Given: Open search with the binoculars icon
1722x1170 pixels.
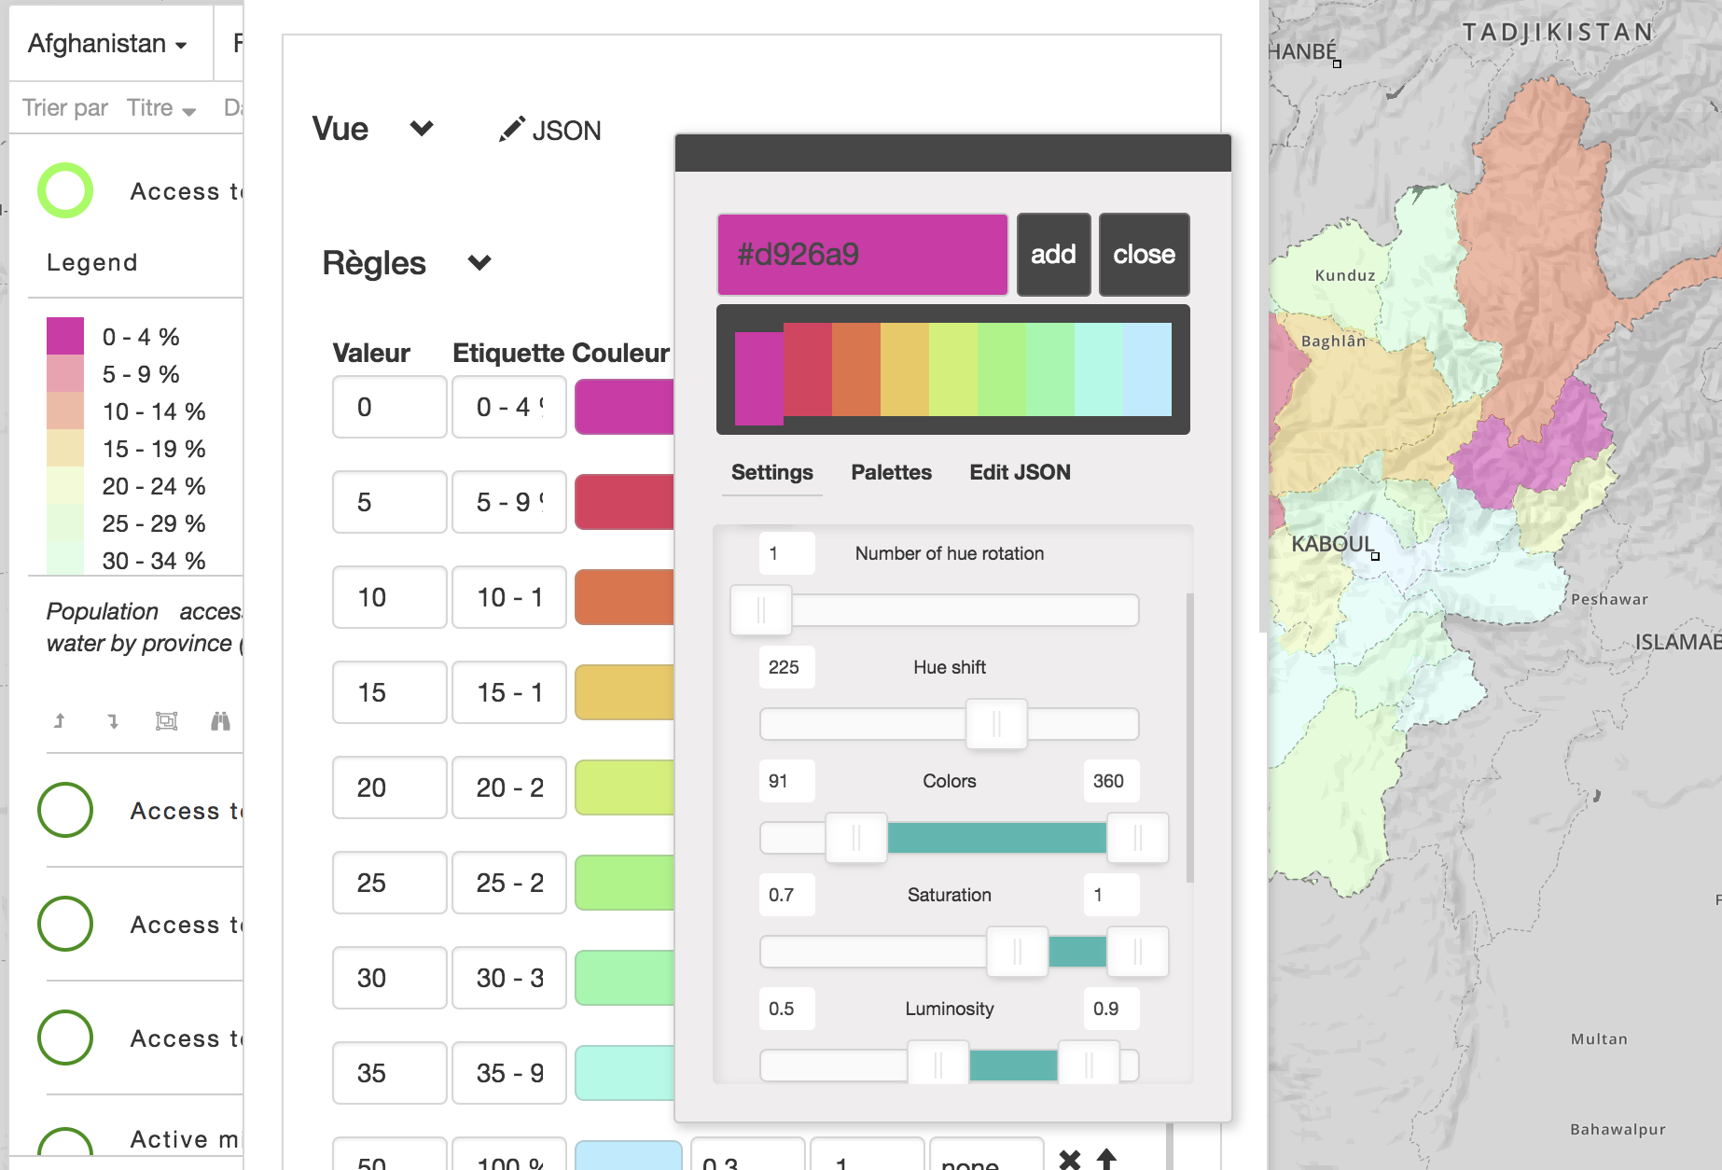Looking at the screenshot, I should point(221,720).
